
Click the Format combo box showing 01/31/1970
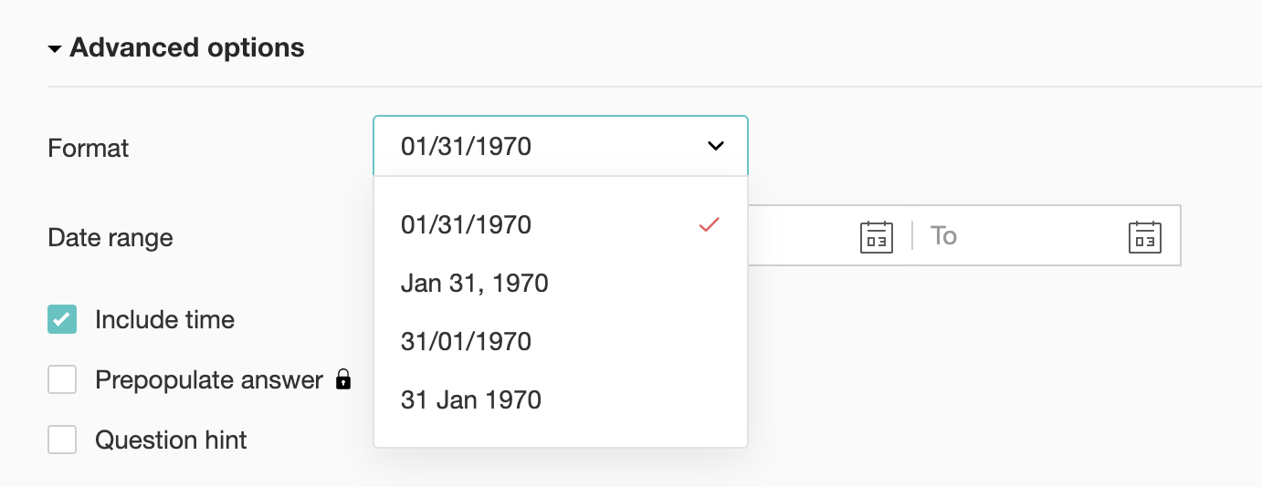pyautogui.click(x=548, y=146)
